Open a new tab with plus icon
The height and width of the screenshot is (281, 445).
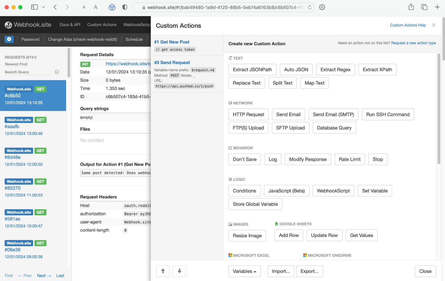[x=437, y=7]
